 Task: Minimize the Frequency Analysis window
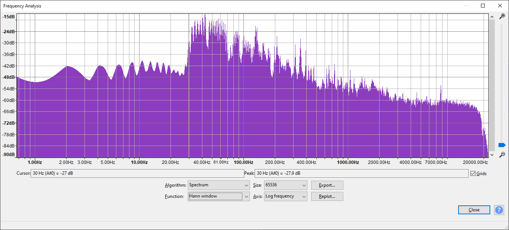(x=466, y=6)
